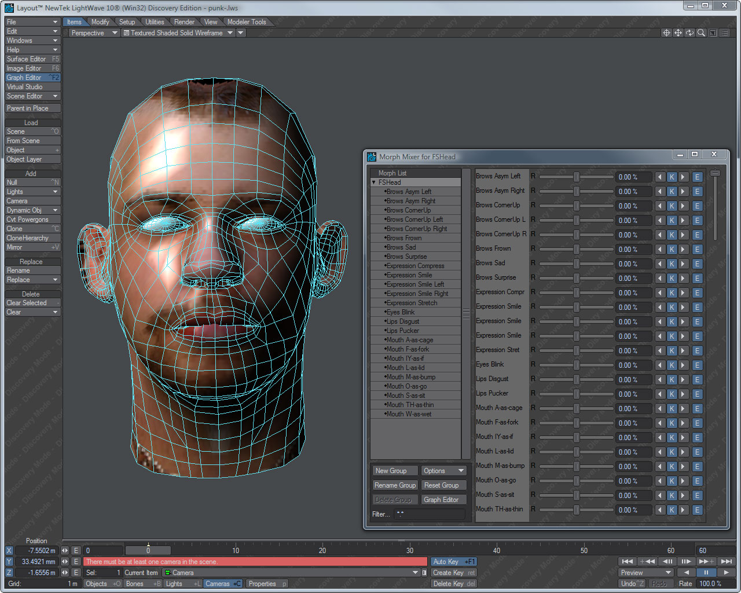Toggle envelope for X position channel
This screenshot has height=593, width=741.
tap(76, 550)
